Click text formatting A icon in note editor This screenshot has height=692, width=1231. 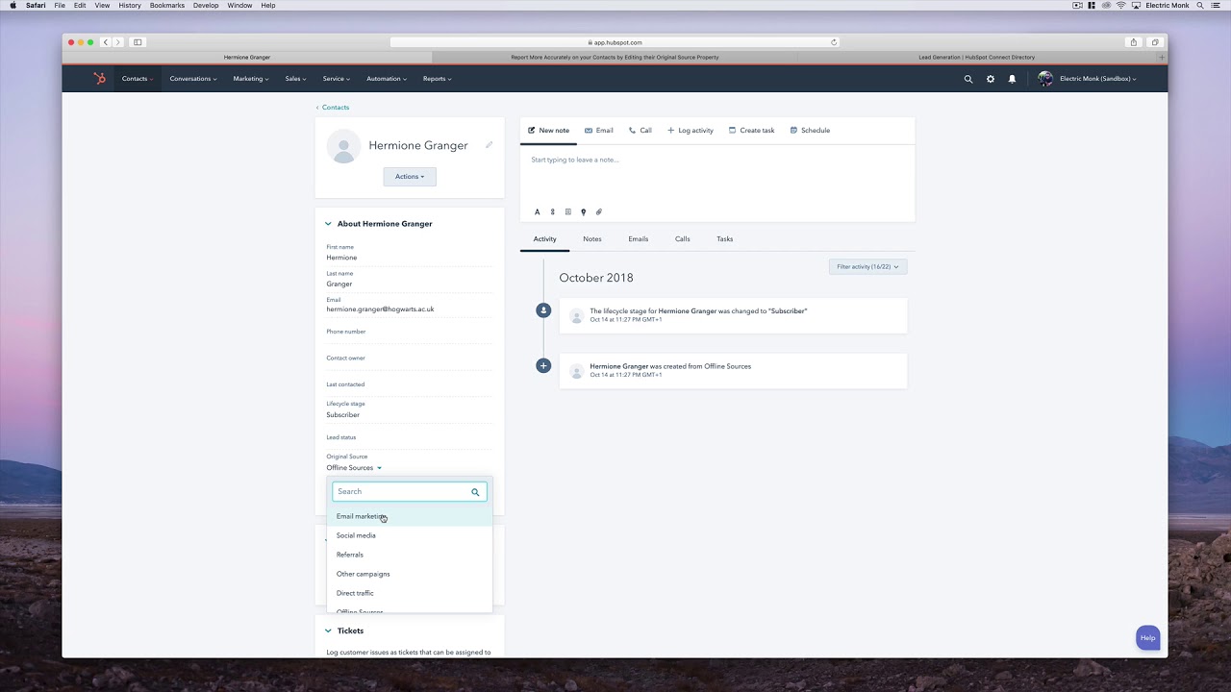537,211
